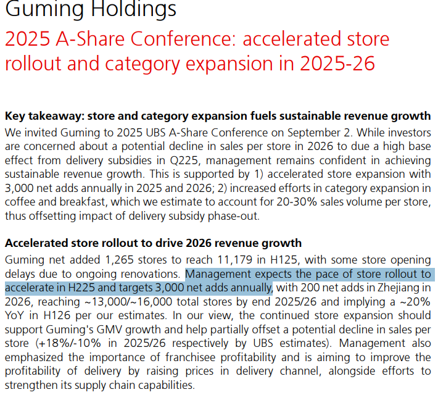Click the line 'thus offsetting impact of delivery subsidy phase-out.'
Image resolution: width=438 pixels, height=400 pixels.
[x=133, y=216]
